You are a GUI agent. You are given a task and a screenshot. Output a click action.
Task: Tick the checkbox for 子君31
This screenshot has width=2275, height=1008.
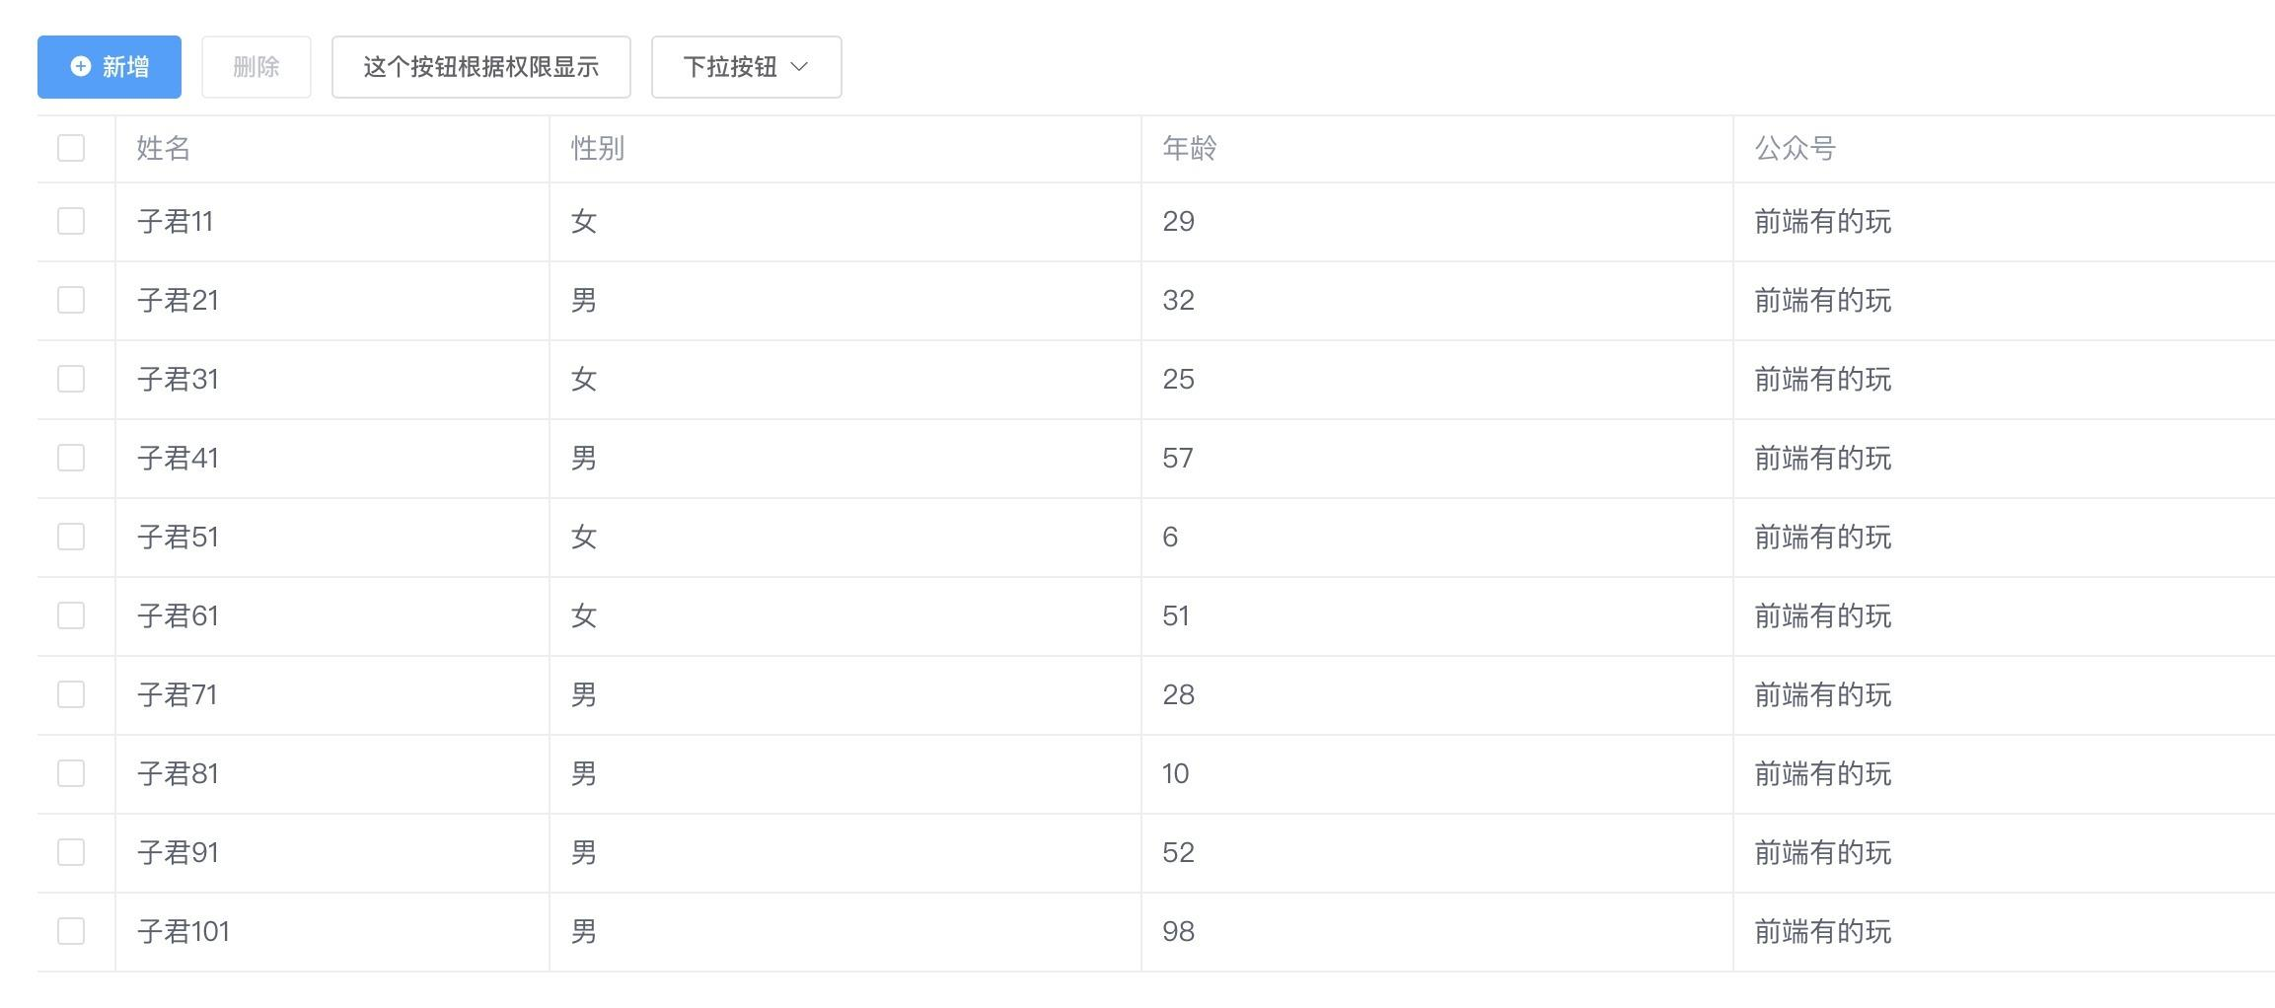pos(71,379)
